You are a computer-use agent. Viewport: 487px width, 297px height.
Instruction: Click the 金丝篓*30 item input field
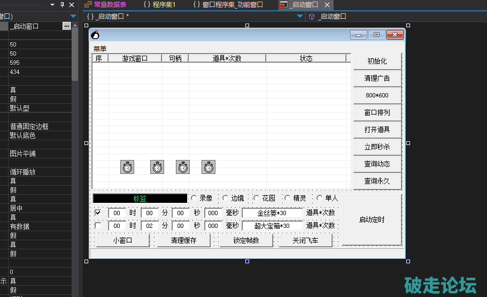[272, 212]
